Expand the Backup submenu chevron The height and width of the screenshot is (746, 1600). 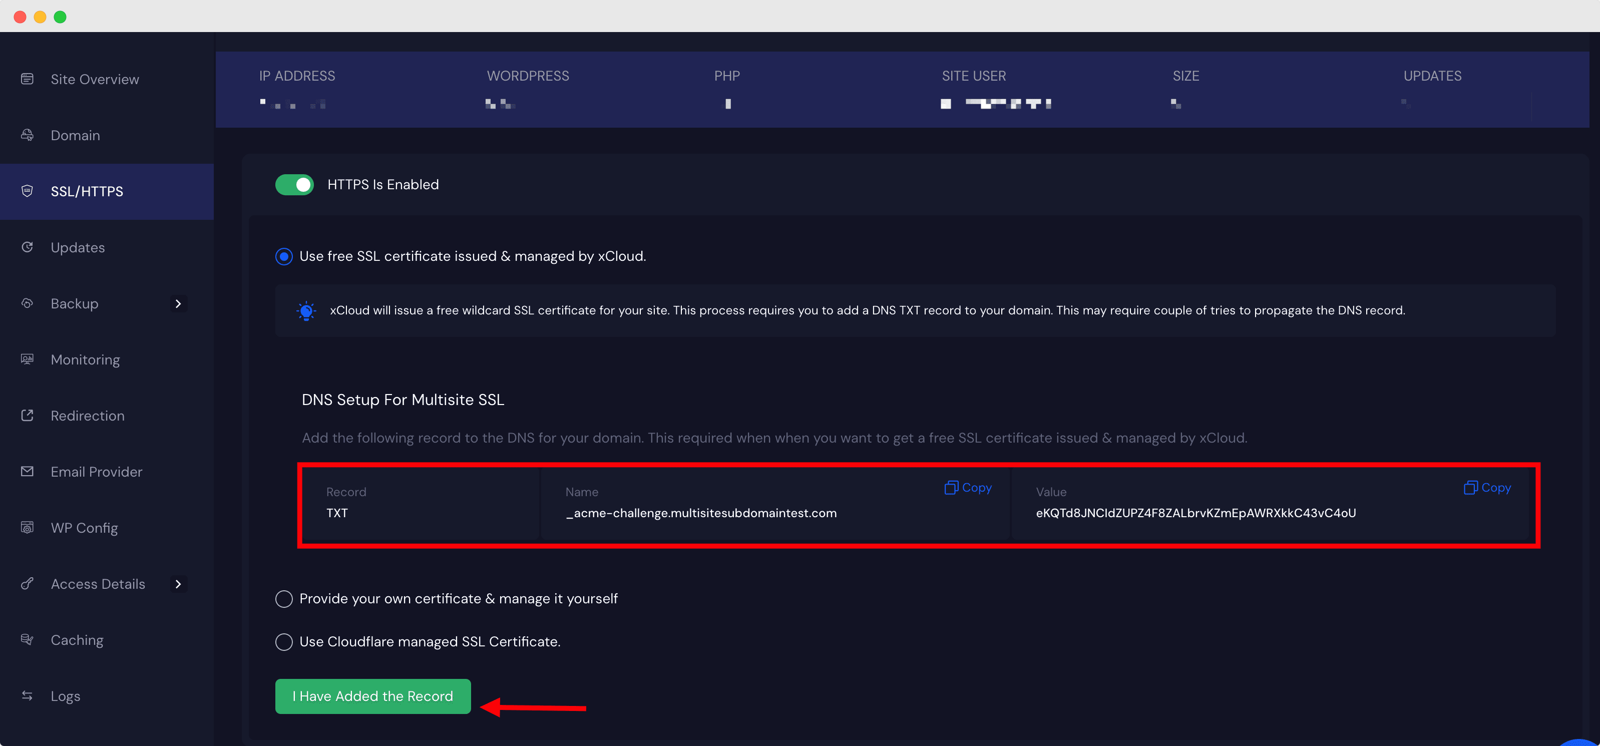click(x=178, y=304)
